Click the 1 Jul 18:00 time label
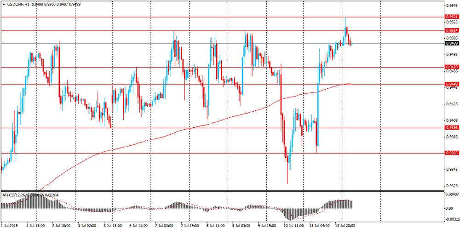460x229 pixels. pyautogui.click(x=36, y=226)
